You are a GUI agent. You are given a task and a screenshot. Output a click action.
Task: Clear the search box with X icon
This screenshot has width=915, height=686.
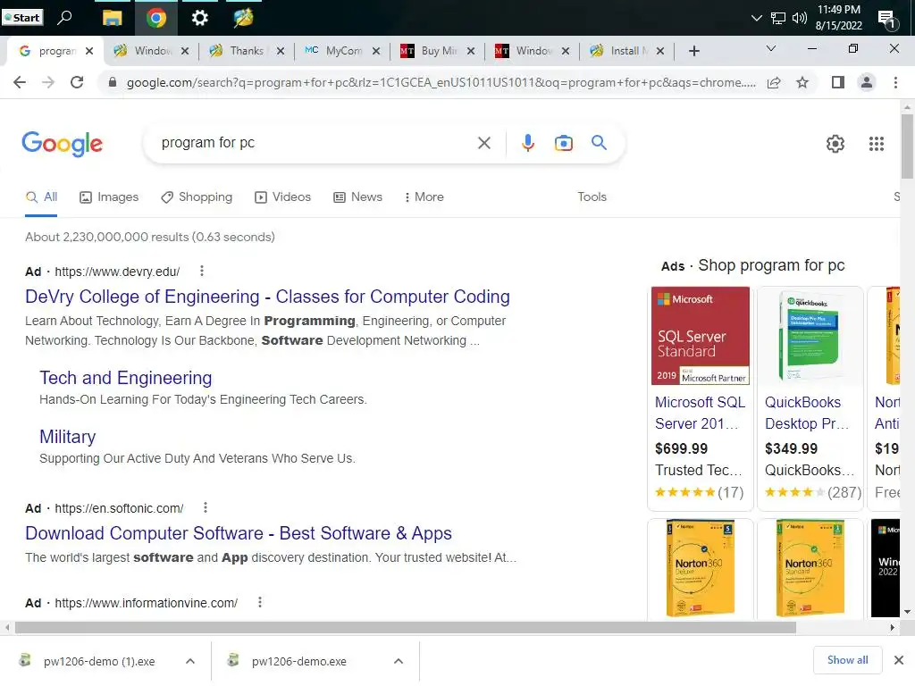click(x=483, y=143)
